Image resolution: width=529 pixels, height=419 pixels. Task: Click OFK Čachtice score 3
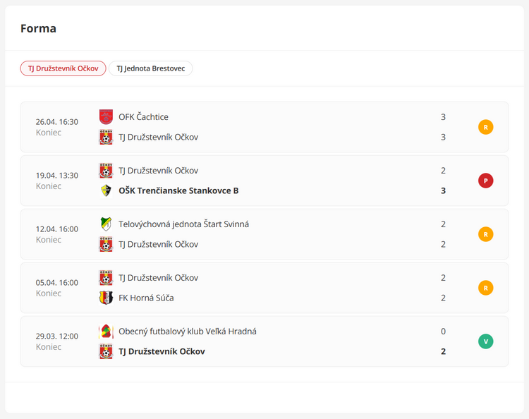444,116
